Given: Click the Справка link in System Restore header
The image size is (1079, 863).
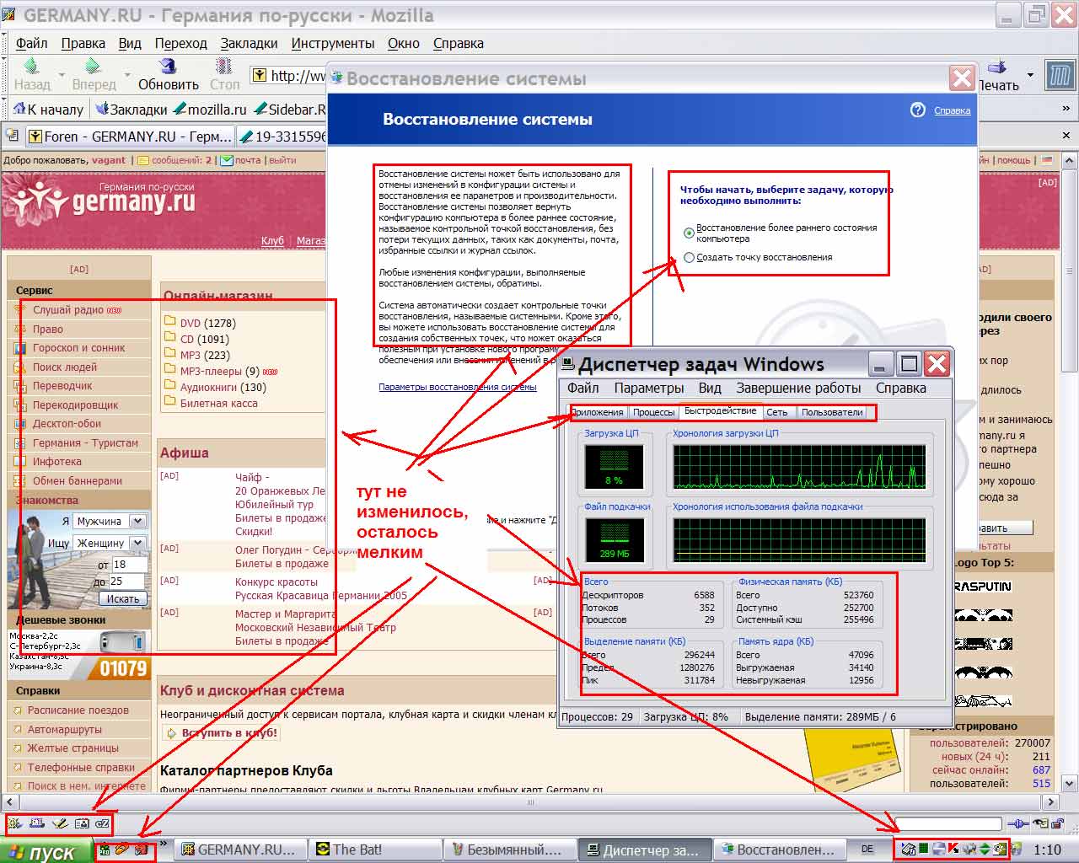Looking at the screenshot, I should pyautogui.click(x=953, y=110).
